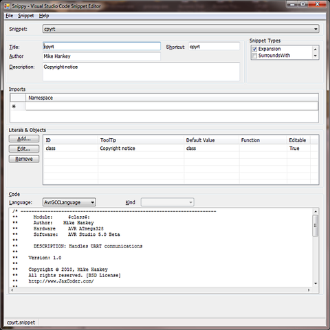
Task: Open the Snippet menu
Action: coord(26,16)
